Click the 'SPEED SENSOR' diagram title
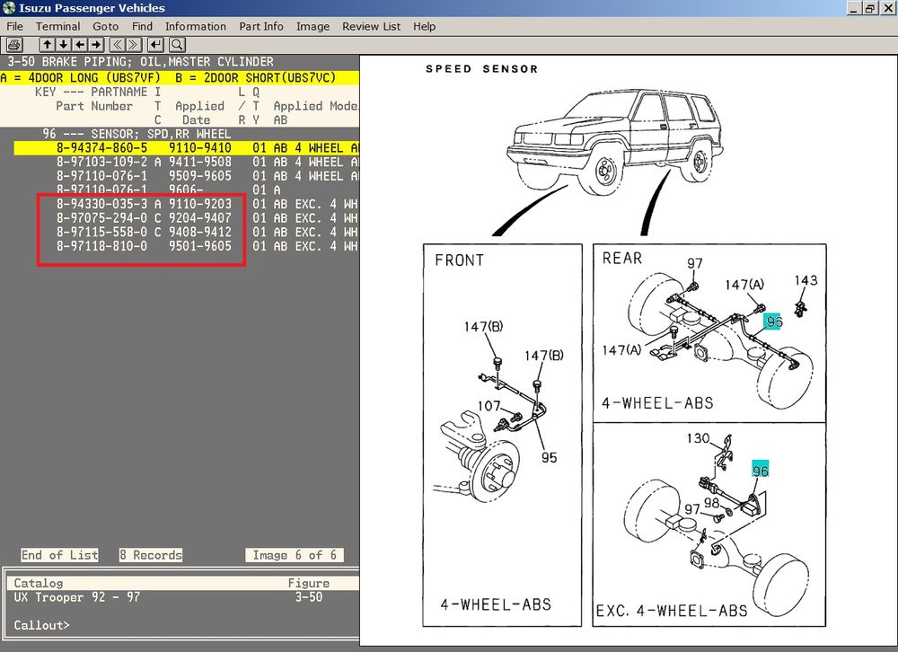The image size is (898, 652). coord(481,69)
